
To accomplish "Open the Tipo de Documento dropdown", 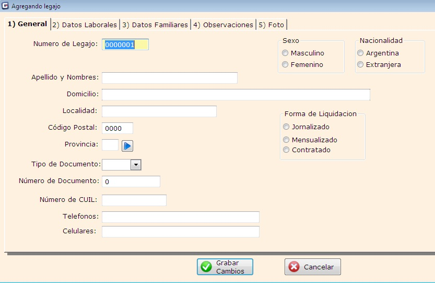I will coord(135,165).
